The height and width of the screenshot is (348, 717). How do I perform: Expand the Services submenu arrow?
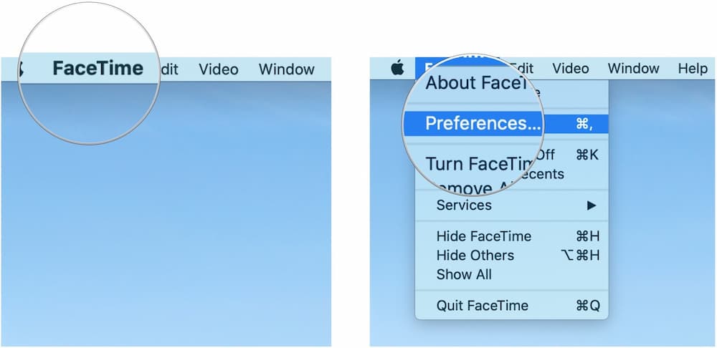tap(591, 206)
